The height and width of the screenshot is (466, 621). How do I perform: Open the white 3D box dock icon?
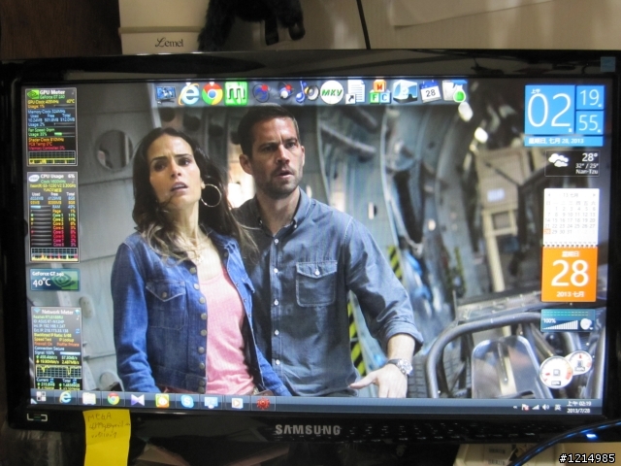pos(406,91)
